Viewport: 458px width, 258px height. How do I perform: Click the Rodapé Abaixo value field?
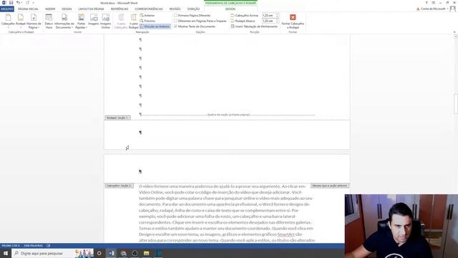269,21
